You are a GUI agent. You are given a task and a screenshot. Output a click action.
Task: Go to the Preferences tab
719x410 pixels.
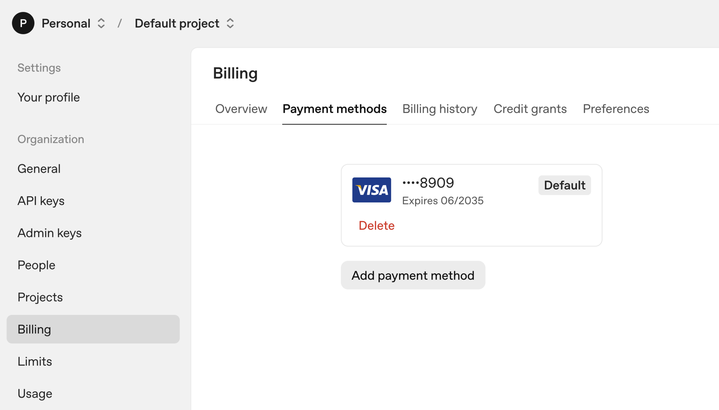(616, 109)
